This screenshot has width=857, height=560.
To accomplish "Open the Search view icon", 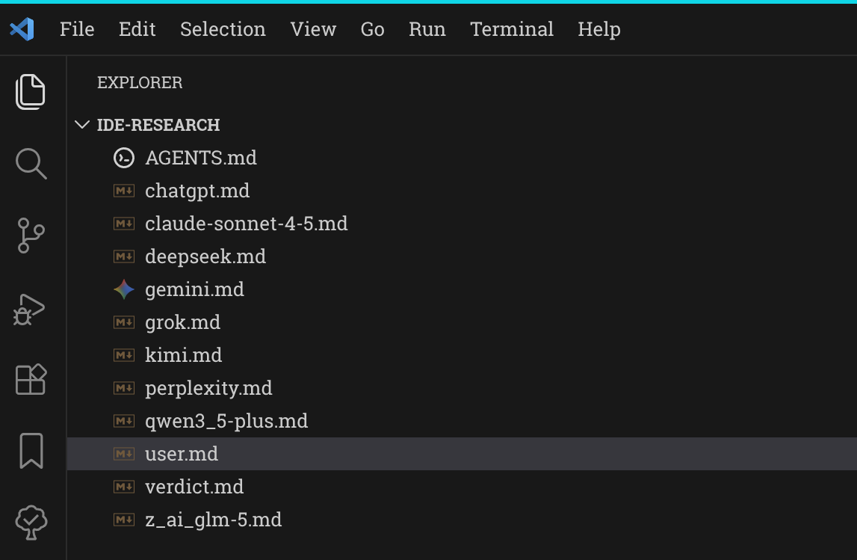I will click(x=31, y=164).
